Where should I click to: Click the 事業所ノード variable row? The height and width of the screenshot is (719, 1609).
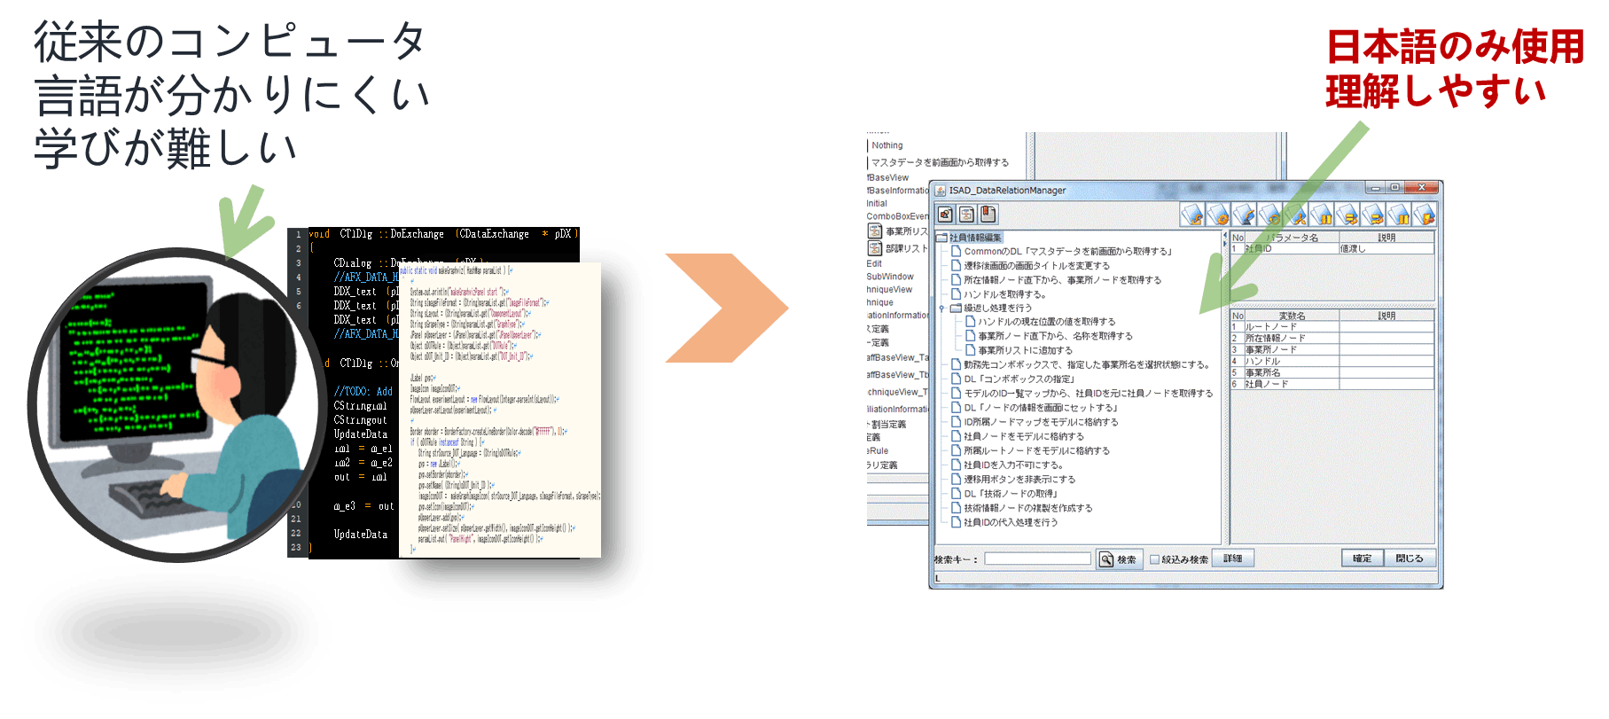click(x=1332, y=350)
